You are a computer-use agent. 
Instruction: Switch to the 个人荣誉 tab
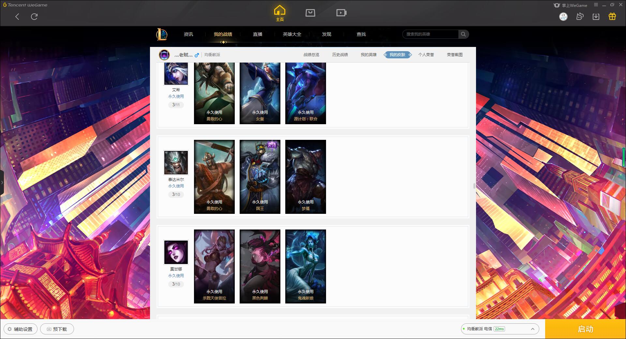(426, 55)
